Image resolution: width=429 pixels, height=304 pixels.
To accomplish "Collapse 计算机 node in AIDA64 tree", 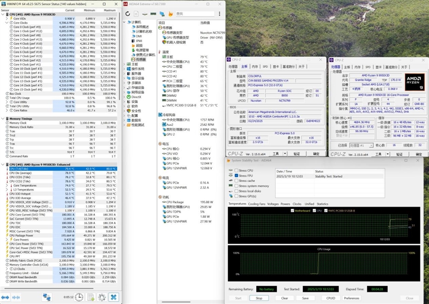I will coord(124,22).
